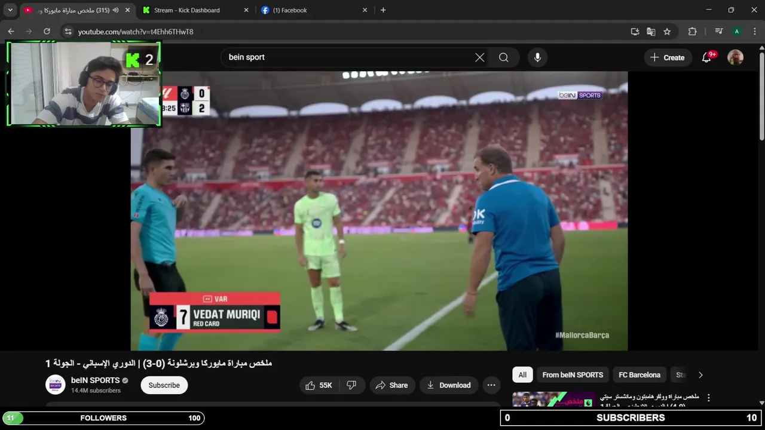Open the tab search dropdown arrow
Screen dimensions: 765x430
tap(10, 10)
